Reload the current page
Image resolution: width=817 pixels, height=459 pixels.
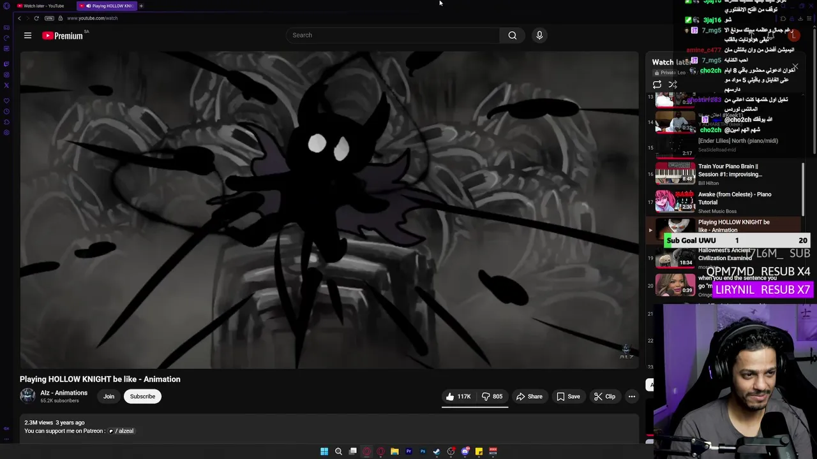click(x=36, y=18)
